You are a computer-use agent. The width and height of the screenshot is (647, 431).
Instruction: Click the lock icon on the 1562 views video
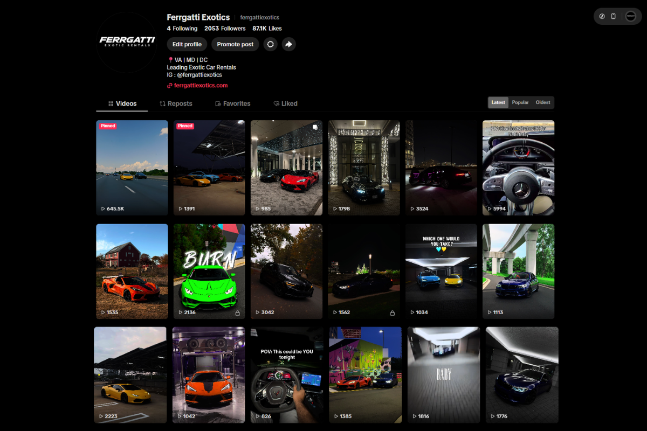tap(392, 312)
